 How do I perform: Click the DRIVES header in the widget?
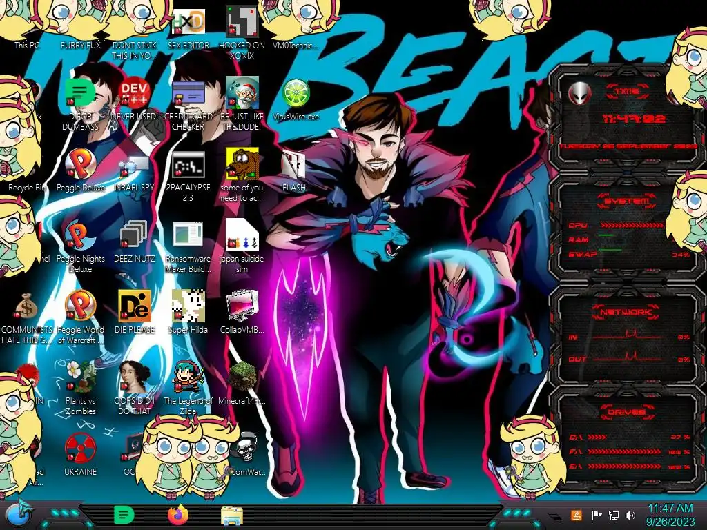[x=626, y=412]
